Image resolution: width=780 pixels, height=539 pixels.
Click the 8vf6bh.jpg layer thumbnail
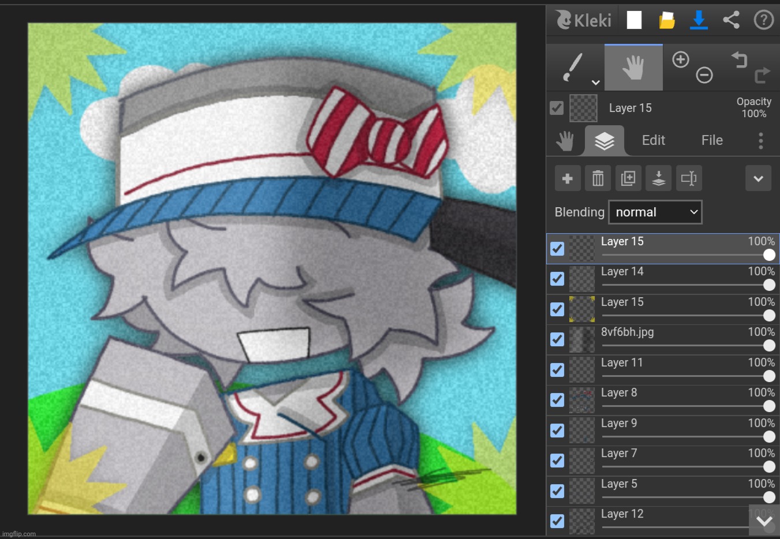point(582,339)
